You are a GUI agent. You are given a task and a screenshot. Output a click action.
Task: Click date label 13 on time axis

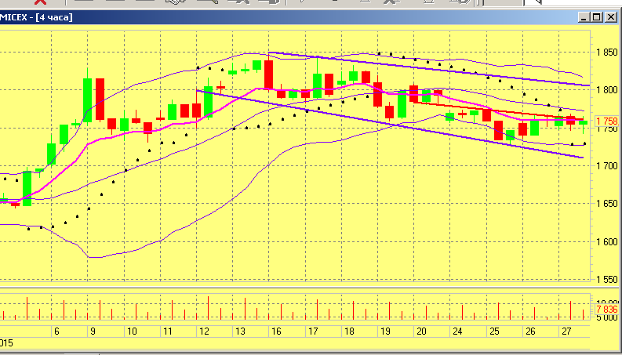tap(240, 331)
